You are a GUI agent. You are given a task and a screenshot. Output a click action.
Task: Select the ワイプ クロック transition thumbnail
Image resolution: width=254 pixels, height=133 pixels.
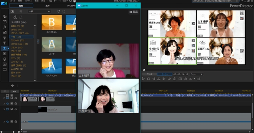tap(52, 66)
